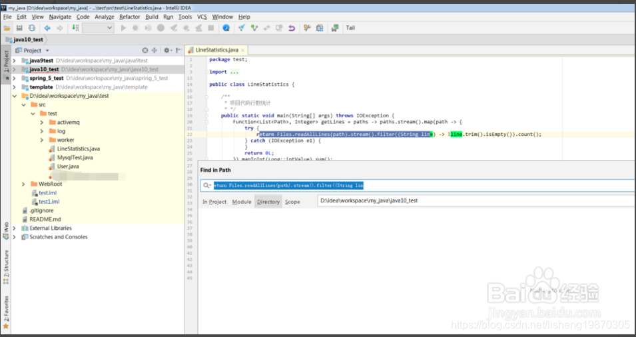This screenshot has height=337, width=636.
Task: Click the Open folder toolbar icon
Action: [x=7, y=28]
